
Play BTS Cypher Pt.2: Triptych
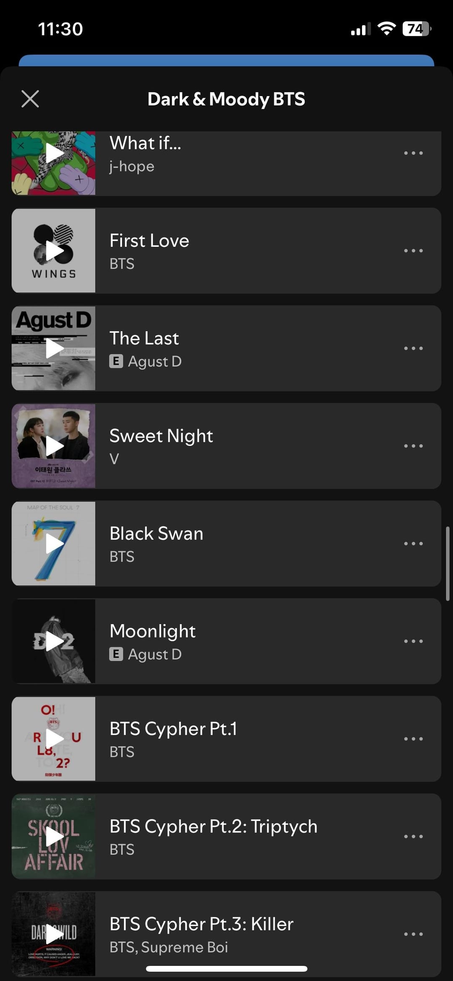point(54,837)
